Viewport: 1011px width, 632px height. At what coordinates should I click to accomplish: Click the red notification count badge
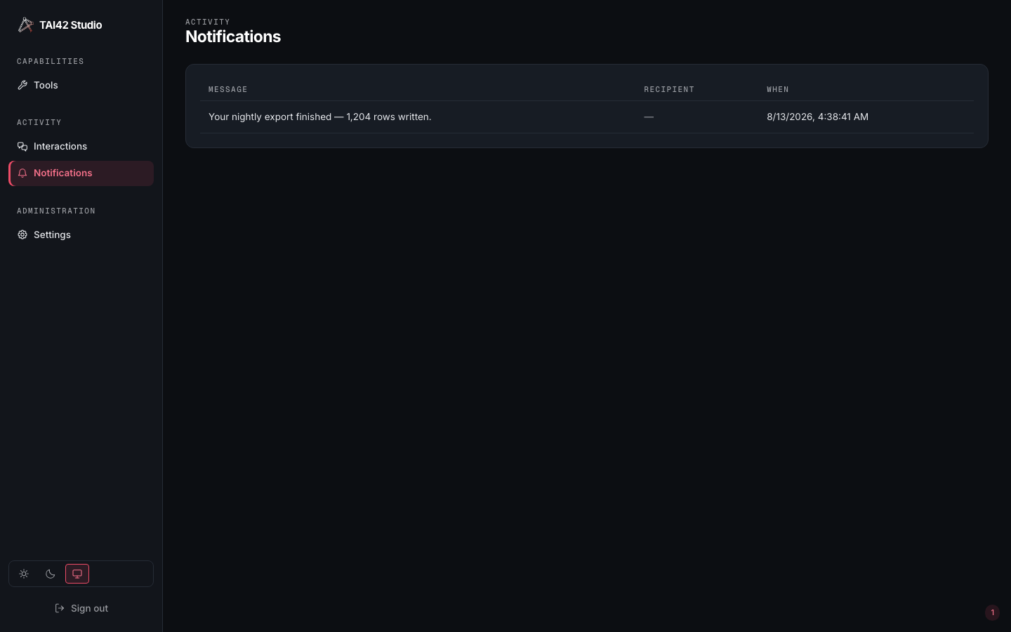click(992, 612)
